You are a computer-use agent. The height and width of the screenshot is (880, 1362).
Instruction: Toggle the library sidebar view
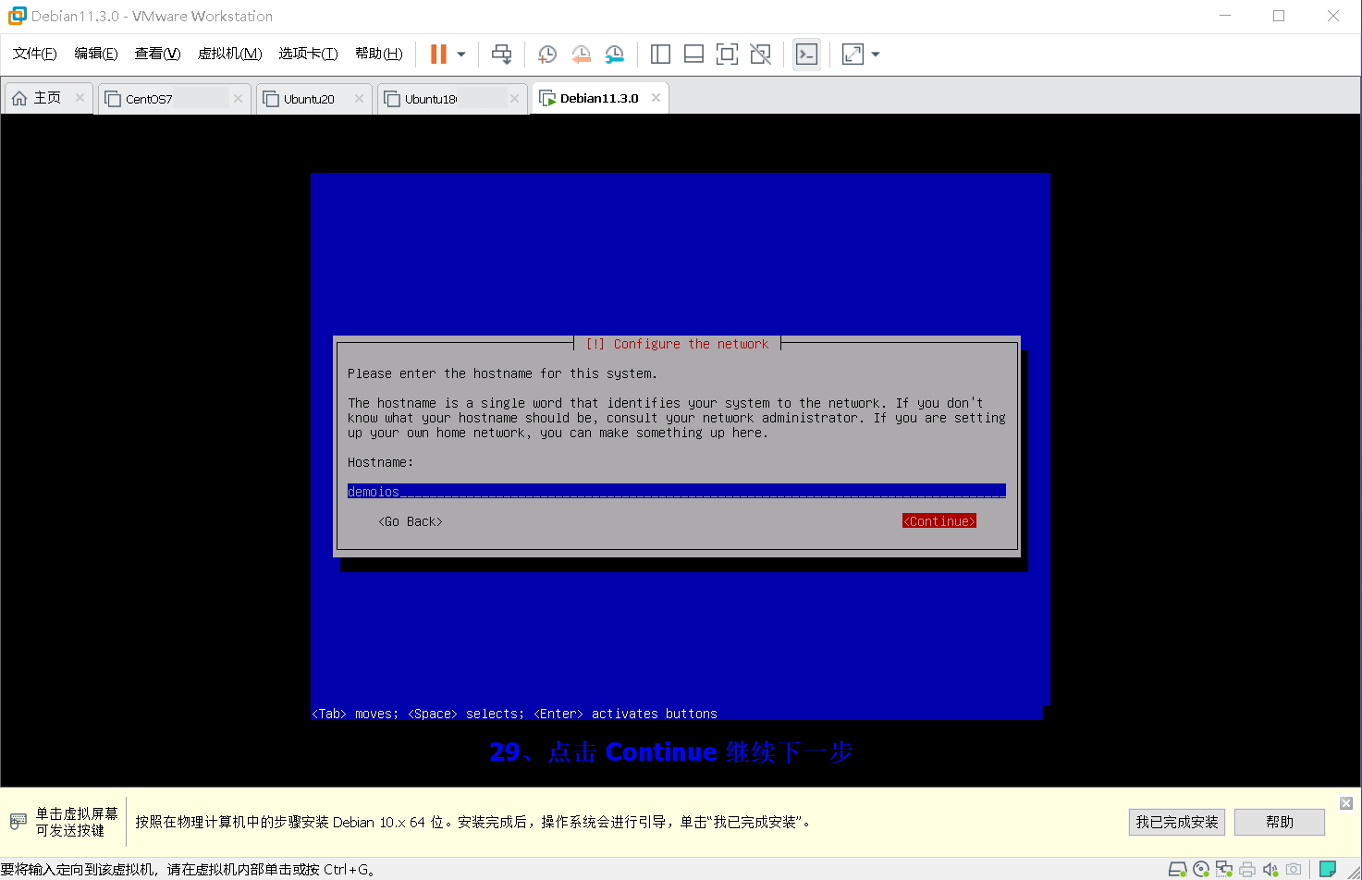tap(660, 55)
